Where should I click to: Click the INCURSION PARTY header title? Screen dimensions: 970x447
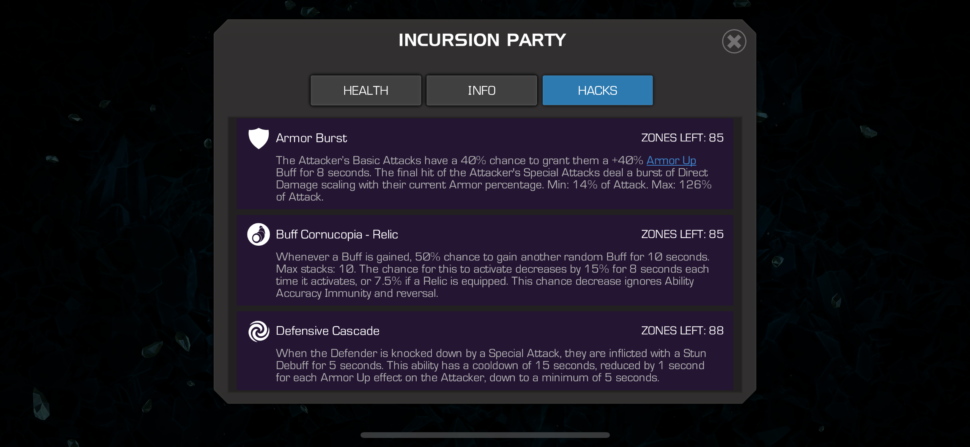(x=482, y=40)
